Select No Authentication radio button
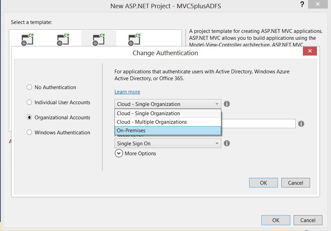This screenshot has height=231, width=331. coord(29,87)
